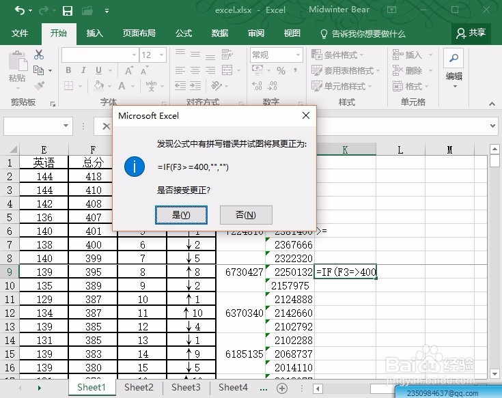Click the 共享 share button
The image size is (502, 398).
coord(471,33)
